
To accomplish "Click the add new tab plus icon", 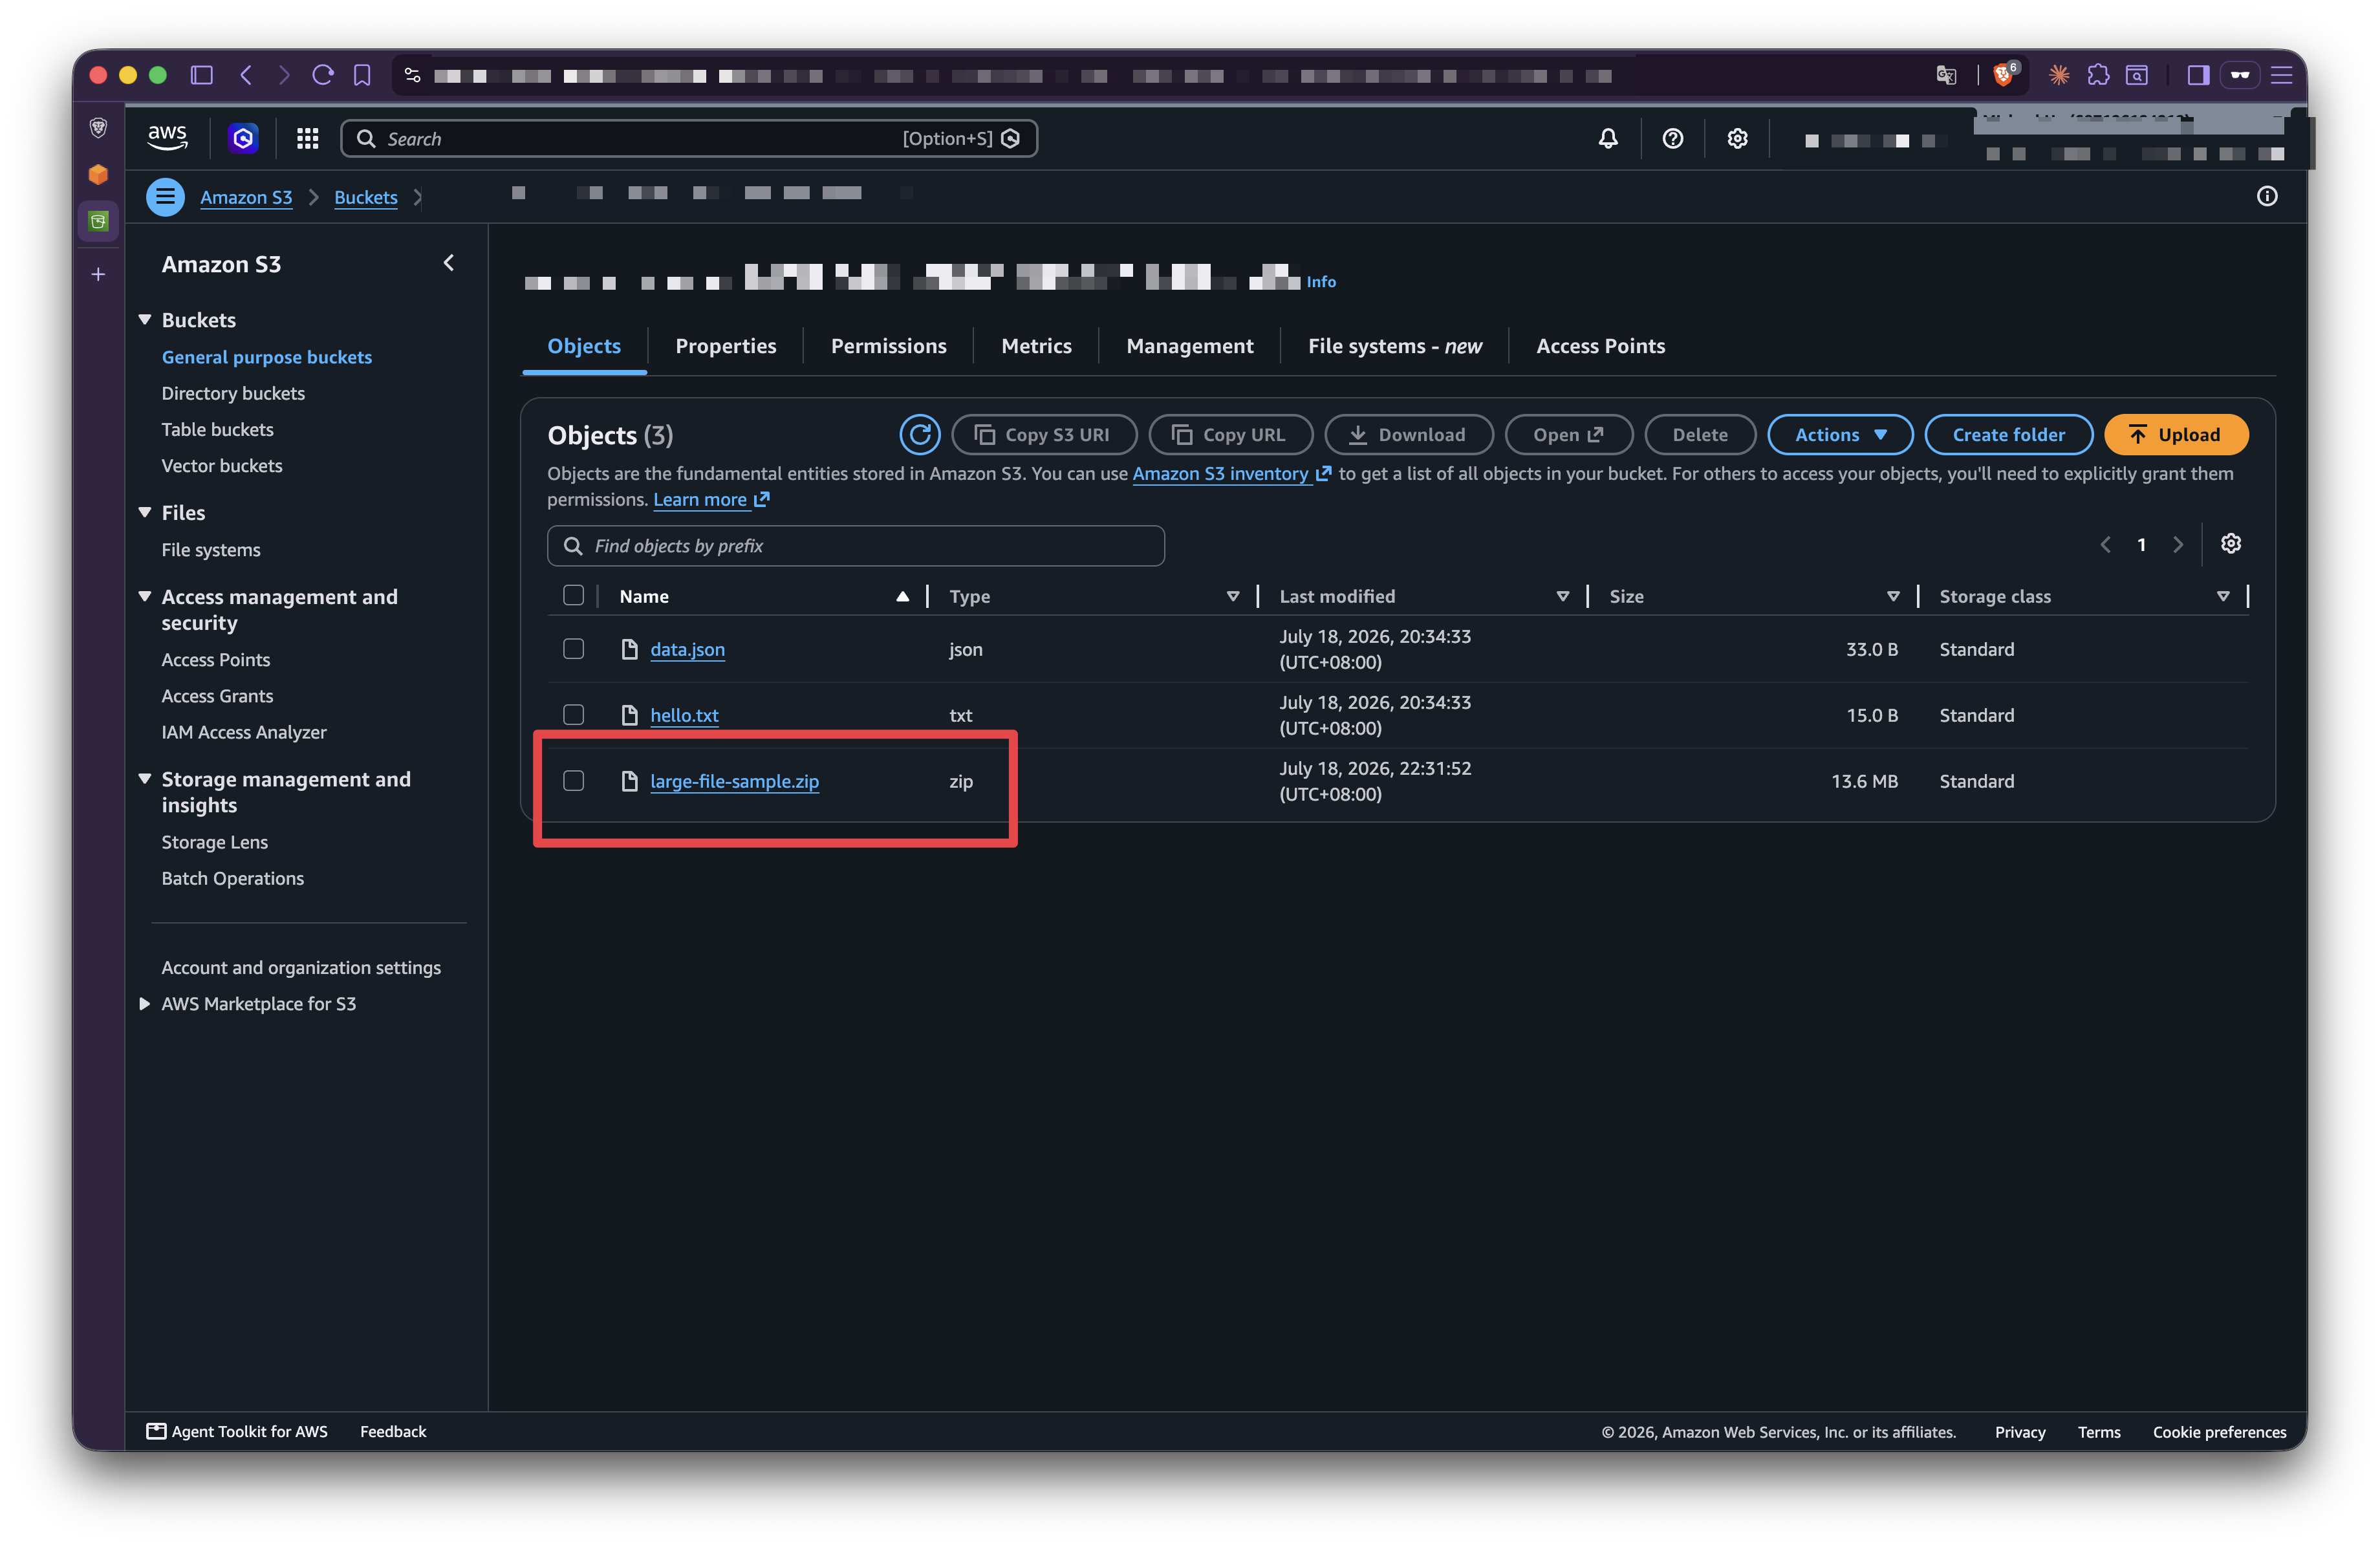I will (98, 274).
